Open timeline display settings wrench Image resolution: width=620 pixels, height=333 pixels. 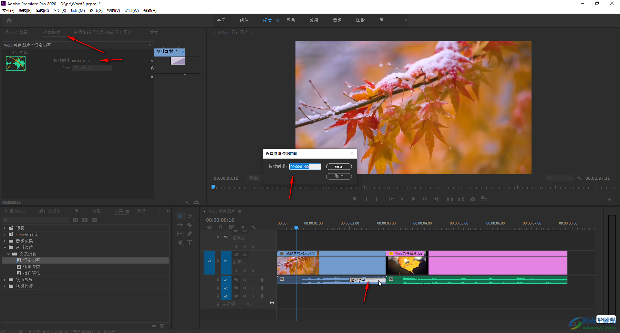(x=253, y=227)
